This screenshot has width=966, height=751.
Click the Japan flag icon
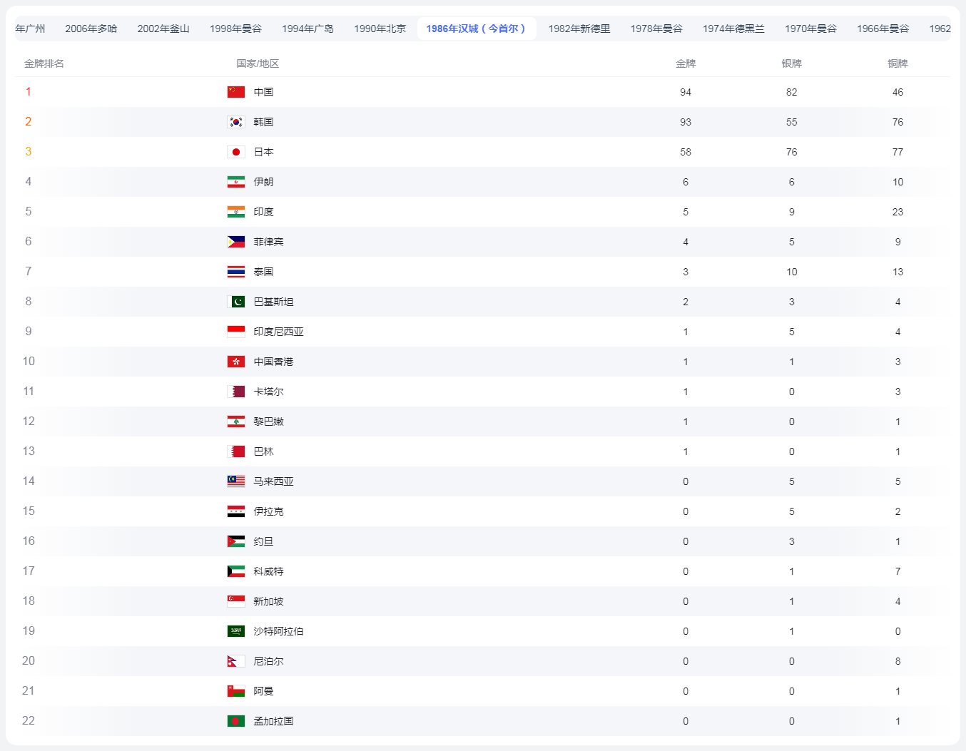pyautogui.click(x=236, y=152)
